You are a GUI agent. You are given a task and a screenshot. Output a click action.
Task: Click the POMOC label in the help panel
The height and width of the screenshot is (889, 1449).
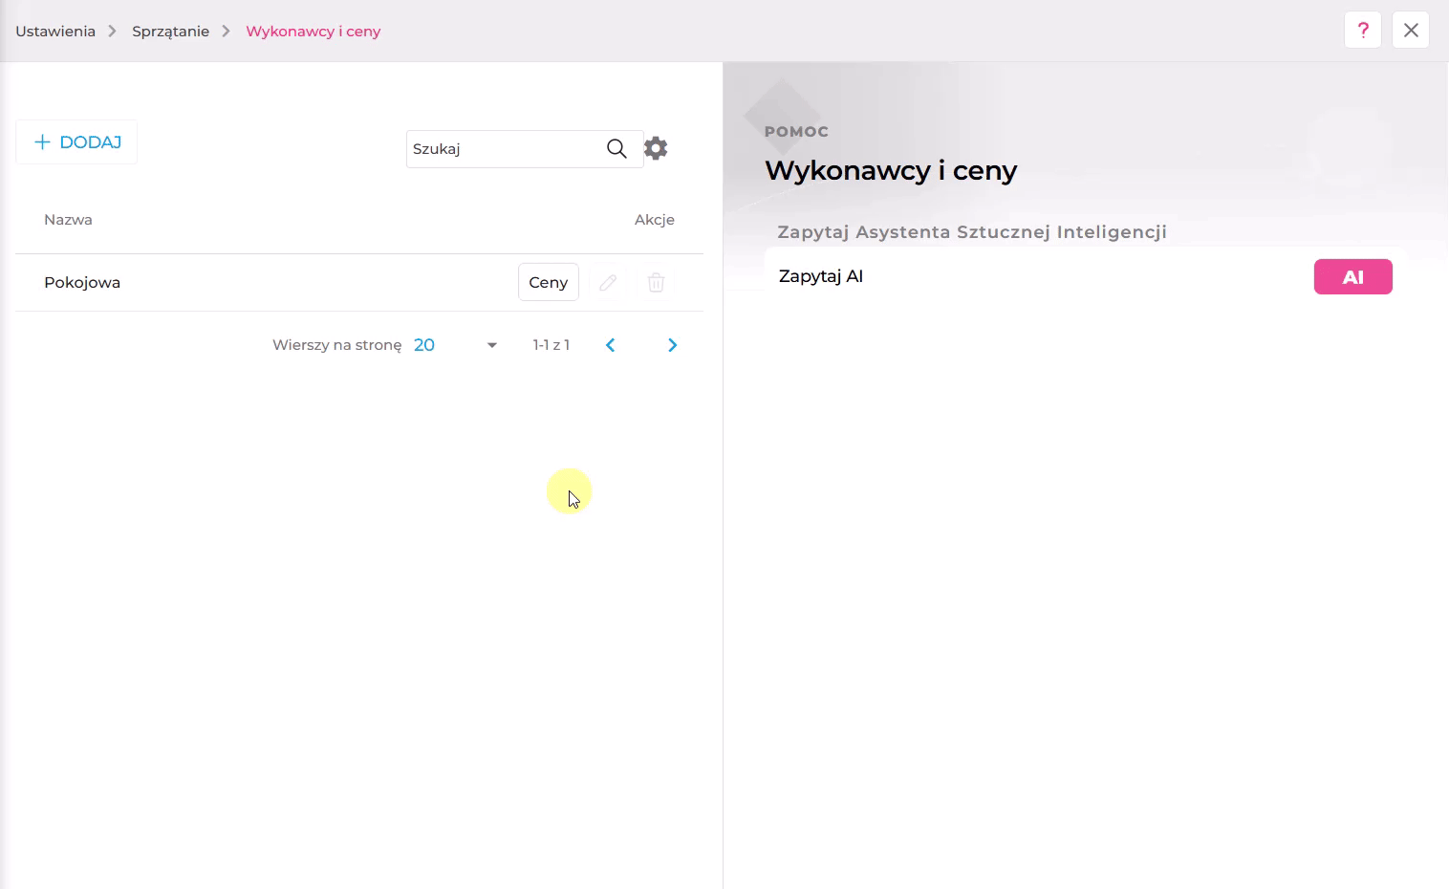coord(796,132)
